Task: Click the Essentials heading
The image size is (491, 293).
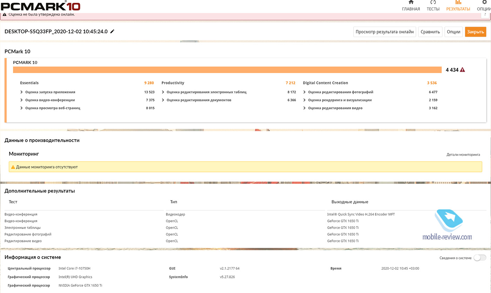Action: click(x=29, y=83)
